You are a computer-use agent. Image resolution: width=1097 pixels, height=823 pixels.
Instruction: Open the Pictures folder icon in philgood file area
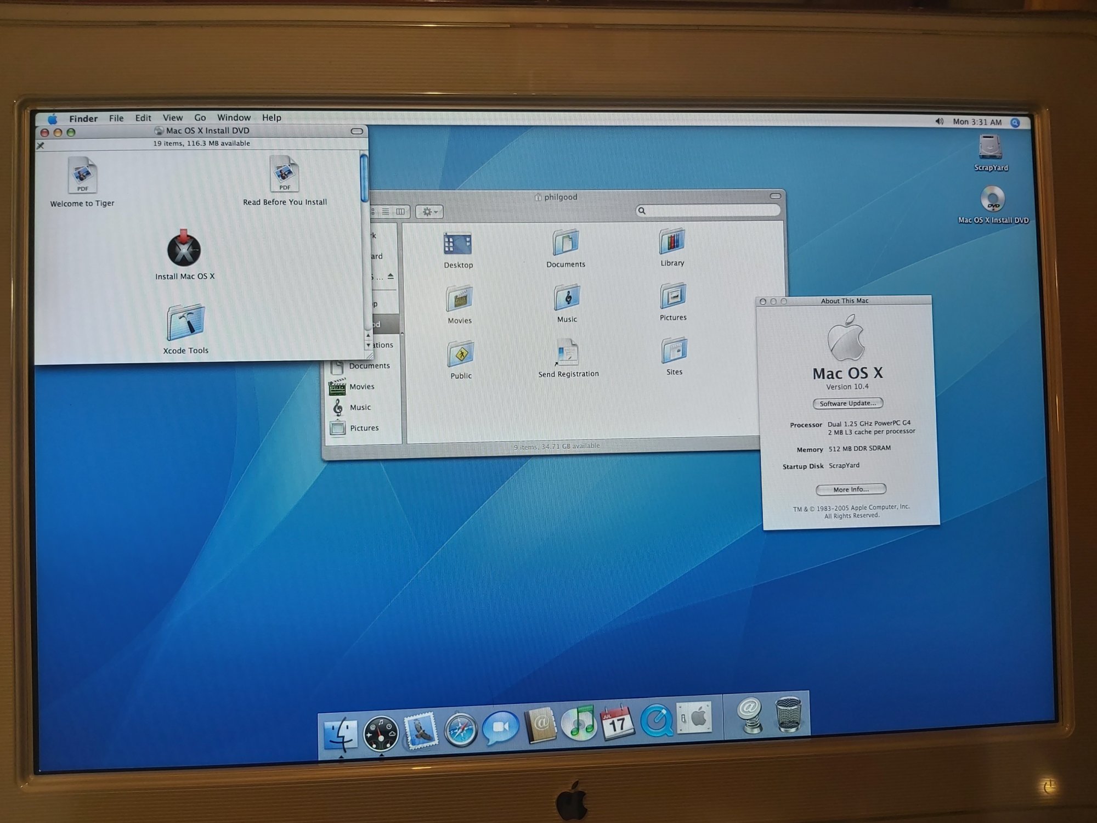pos(673,296)
